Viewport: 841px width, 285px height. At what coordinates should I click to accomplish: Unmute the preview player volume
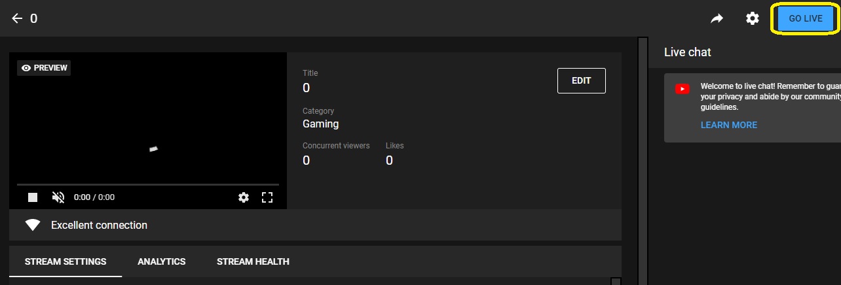pyautogui.click(x=58, y=197)
